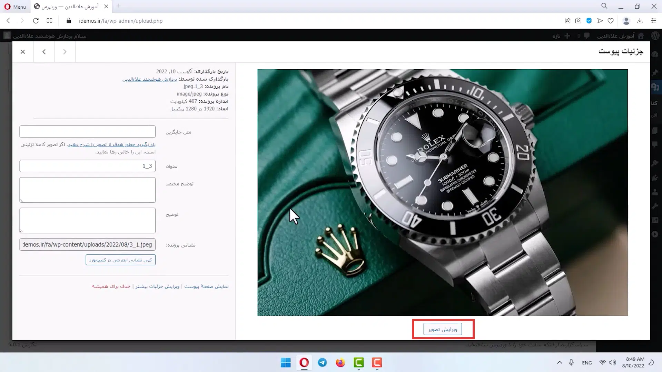This screenshot has width=662, height=372.
Task: Click the share page icon in address bar
Action: [567, 21]
